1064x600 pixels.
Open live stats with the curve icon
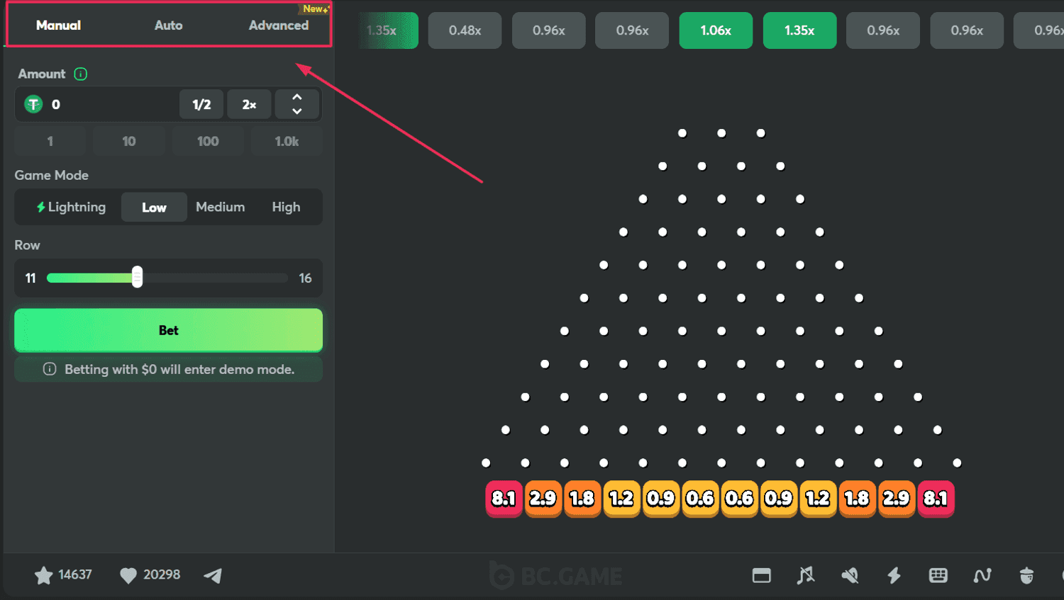[982, 576]
